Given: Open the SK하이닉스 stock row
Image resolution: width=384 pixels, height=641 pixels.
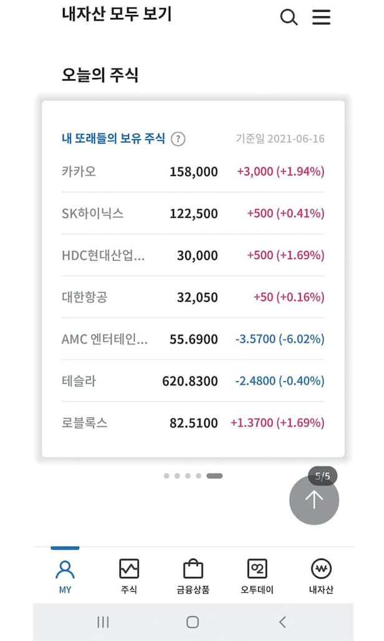Looking at the screenshot, I should tap(193, 213).
